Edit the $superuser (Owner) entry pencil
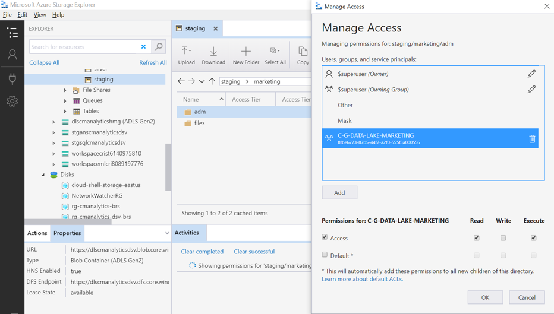The height and width of the screenshot is (314, 554). pyautogui.click(x=531, y=74)
